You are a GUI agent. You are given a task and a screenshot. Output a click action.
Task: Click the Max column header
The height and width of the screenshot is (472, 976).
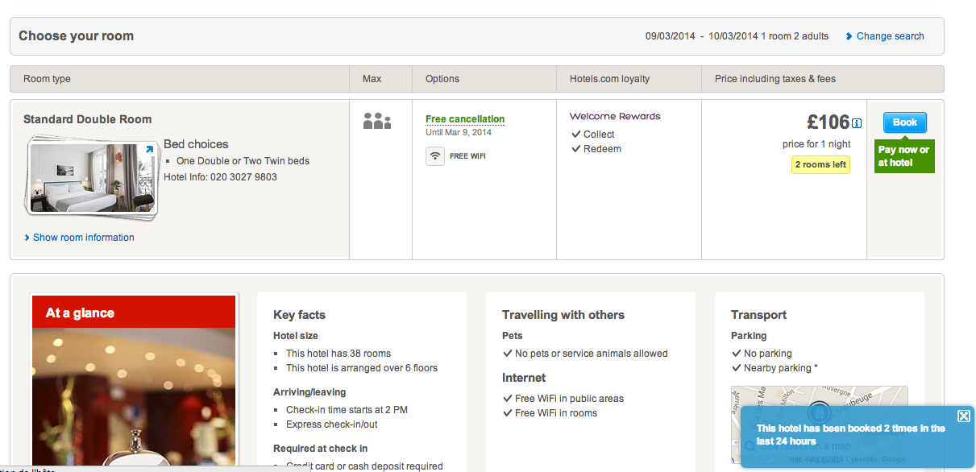click(372, 79)
